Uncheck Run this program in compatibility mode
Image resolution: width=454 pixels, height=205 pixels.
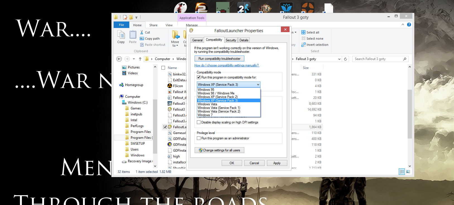click(199, 77)
